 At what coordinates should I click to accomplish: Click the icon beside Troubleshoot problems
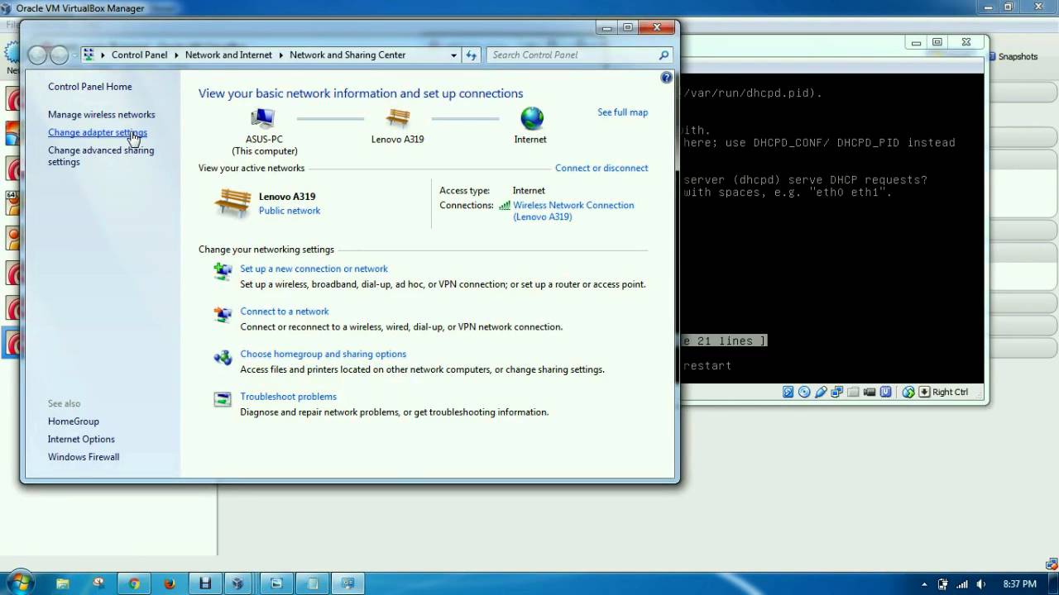(x=223, y=399)
